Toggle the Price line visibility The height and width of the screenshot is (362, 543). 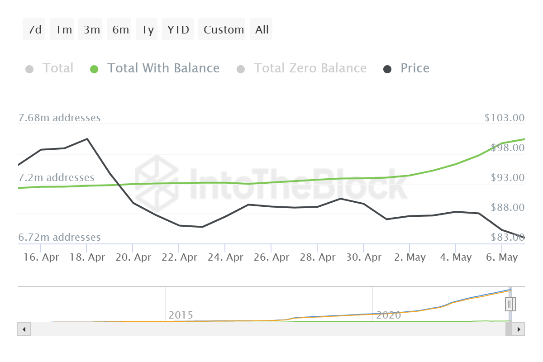[x=414, y=68]
